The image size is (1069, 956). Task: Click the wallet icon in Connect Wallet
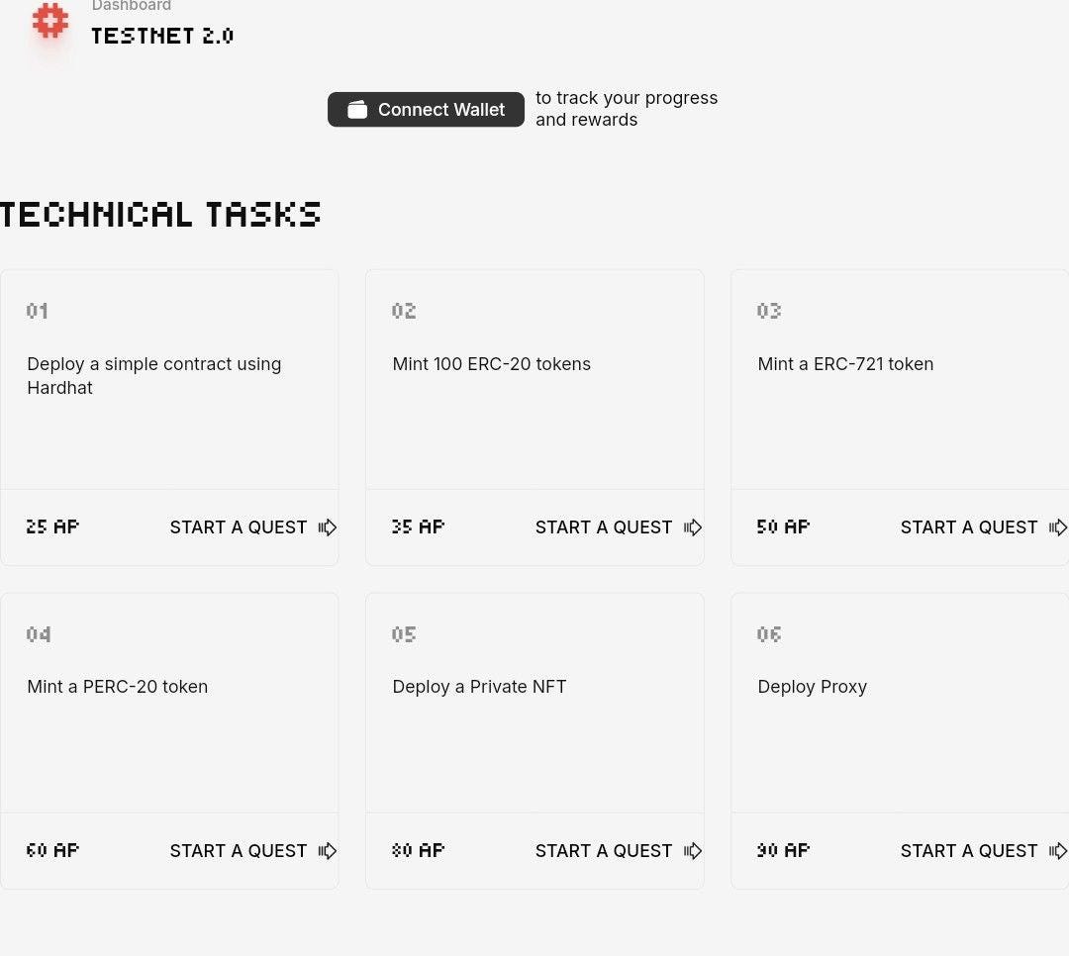click(x=357, y=110)
